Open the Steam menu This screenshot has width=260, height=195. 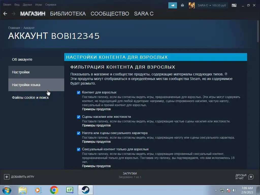click(x=7, y=5)
